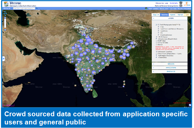
Task: Switch to Terrain view
Action: (180, 15)
